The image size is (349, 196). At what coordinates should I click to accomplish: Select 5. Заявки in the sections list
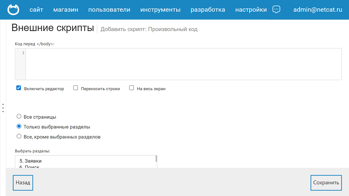(x=31, y=161)
